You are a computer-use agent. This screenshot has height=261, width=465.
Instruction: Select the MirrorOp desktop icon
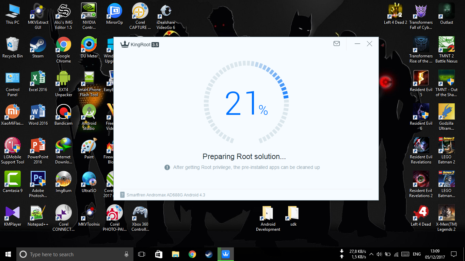pos(115,14)
